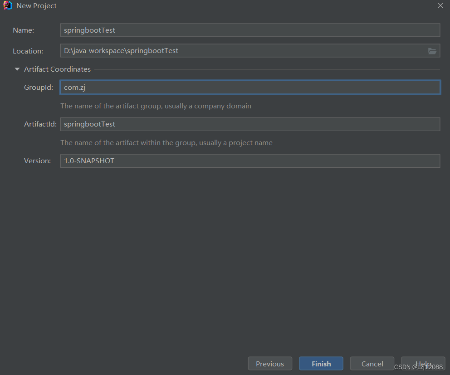Click the Artifact Coordinates disclosure triangle
450x375 pixels.
click(17, 69)
